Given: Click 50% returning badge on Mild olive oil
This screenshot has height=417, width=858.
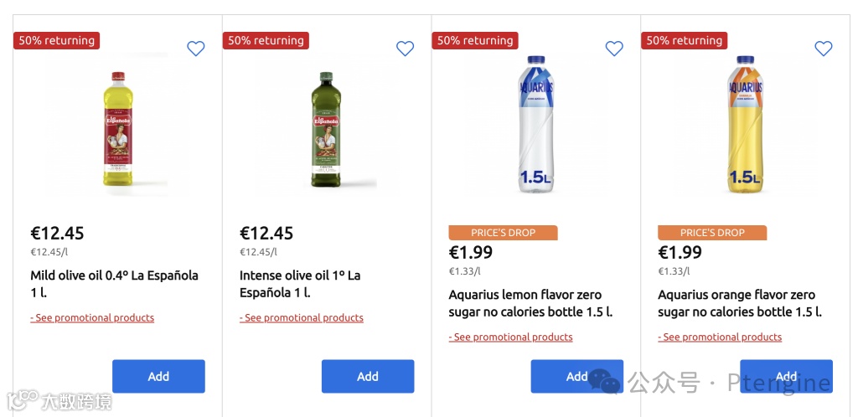Looking at the screenshot, I should [x=57, y=40].
